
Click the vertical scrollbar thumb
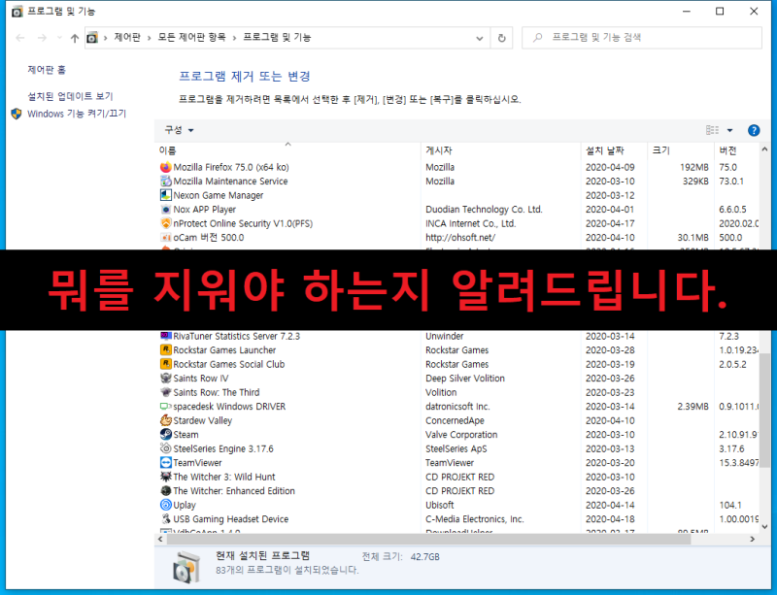764,410
